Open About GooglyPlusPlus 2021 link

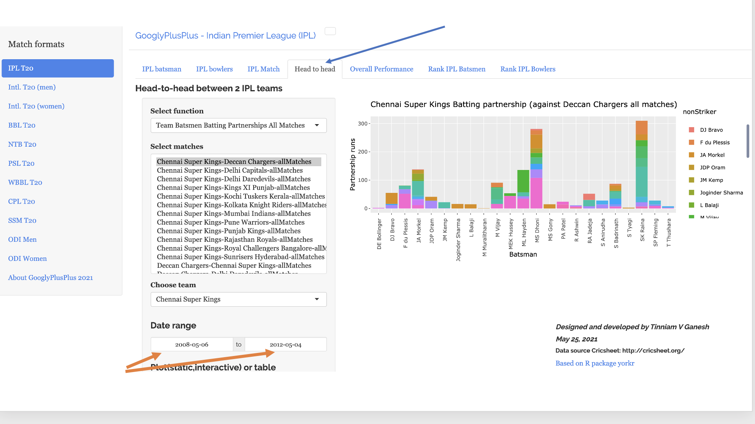tap(50, 278)
